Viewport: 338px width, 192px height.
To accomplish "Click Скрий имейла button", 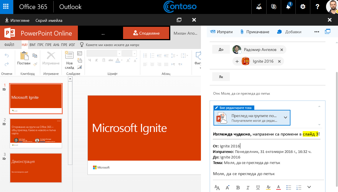I will 49,20.
